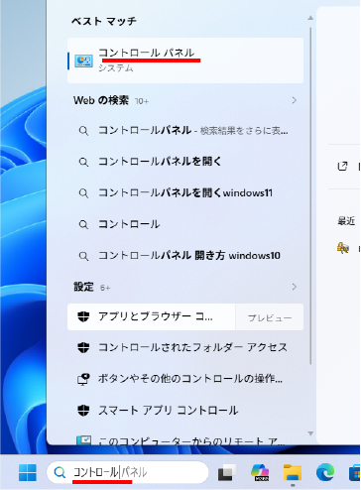Choose the コントロール web search suggestion
The image size is (361, 490).
(185, 224)
